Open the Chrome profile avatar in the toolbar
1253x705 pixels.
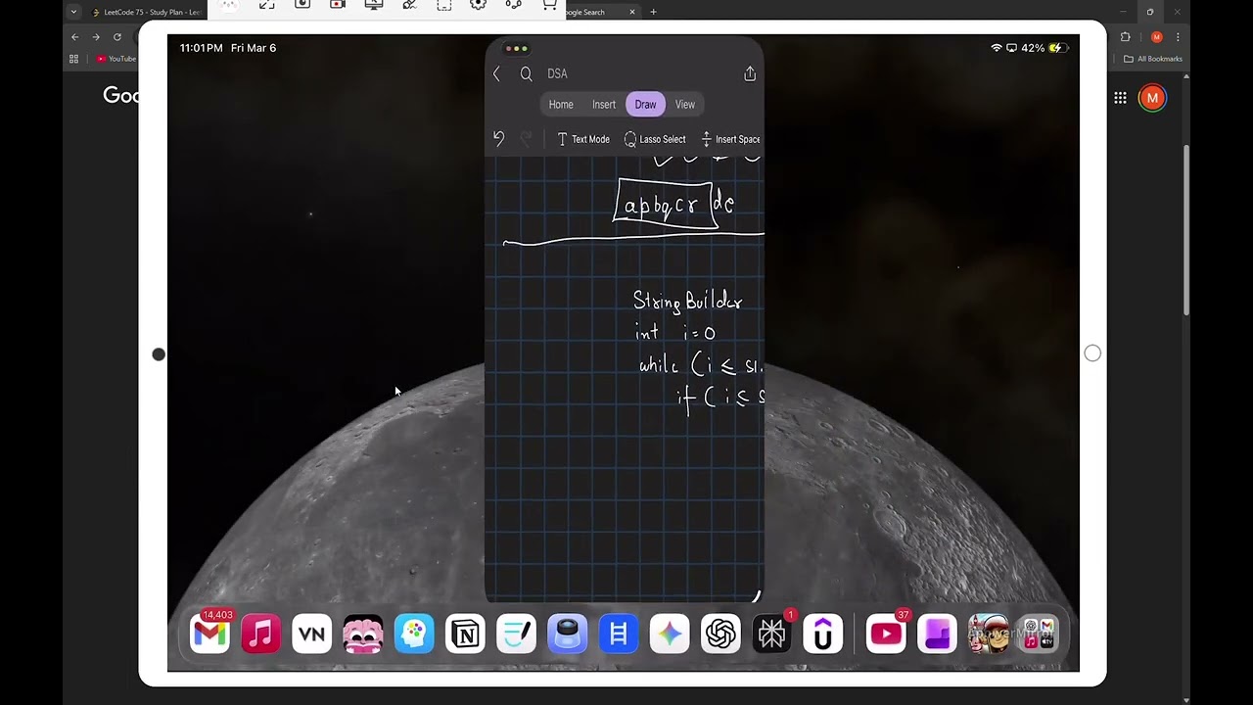tap(1156, 37)
